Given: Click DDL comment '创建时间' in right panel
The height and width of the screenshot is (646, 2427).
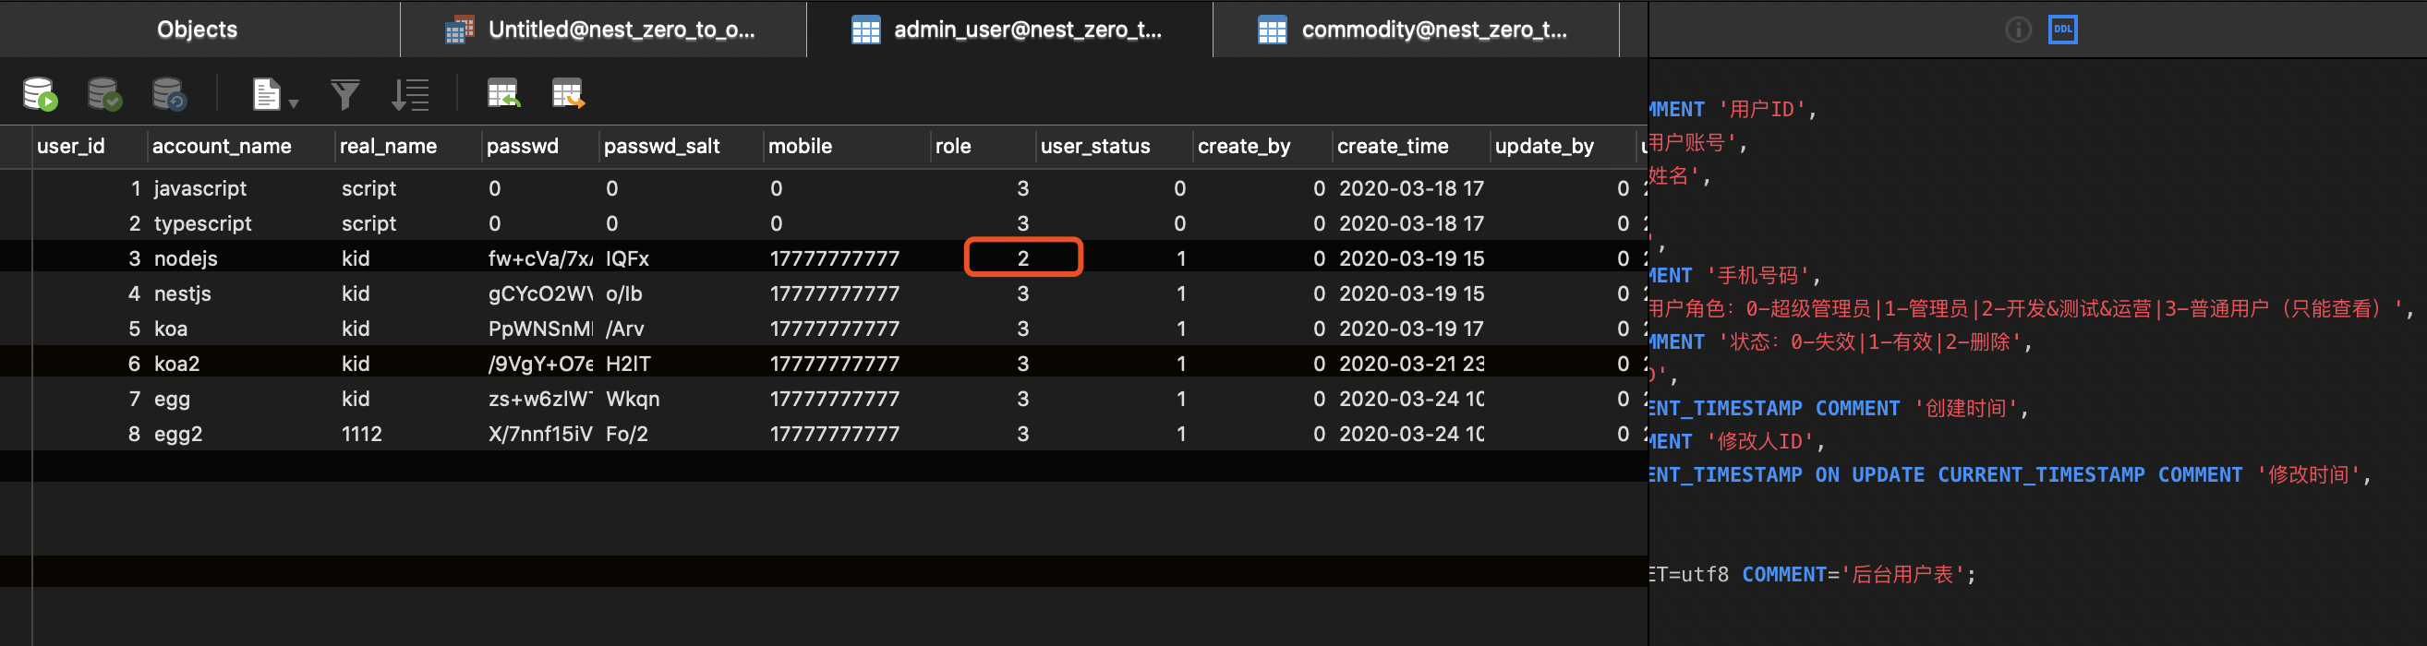Looking at the screenshot, I should [1965, 408].
